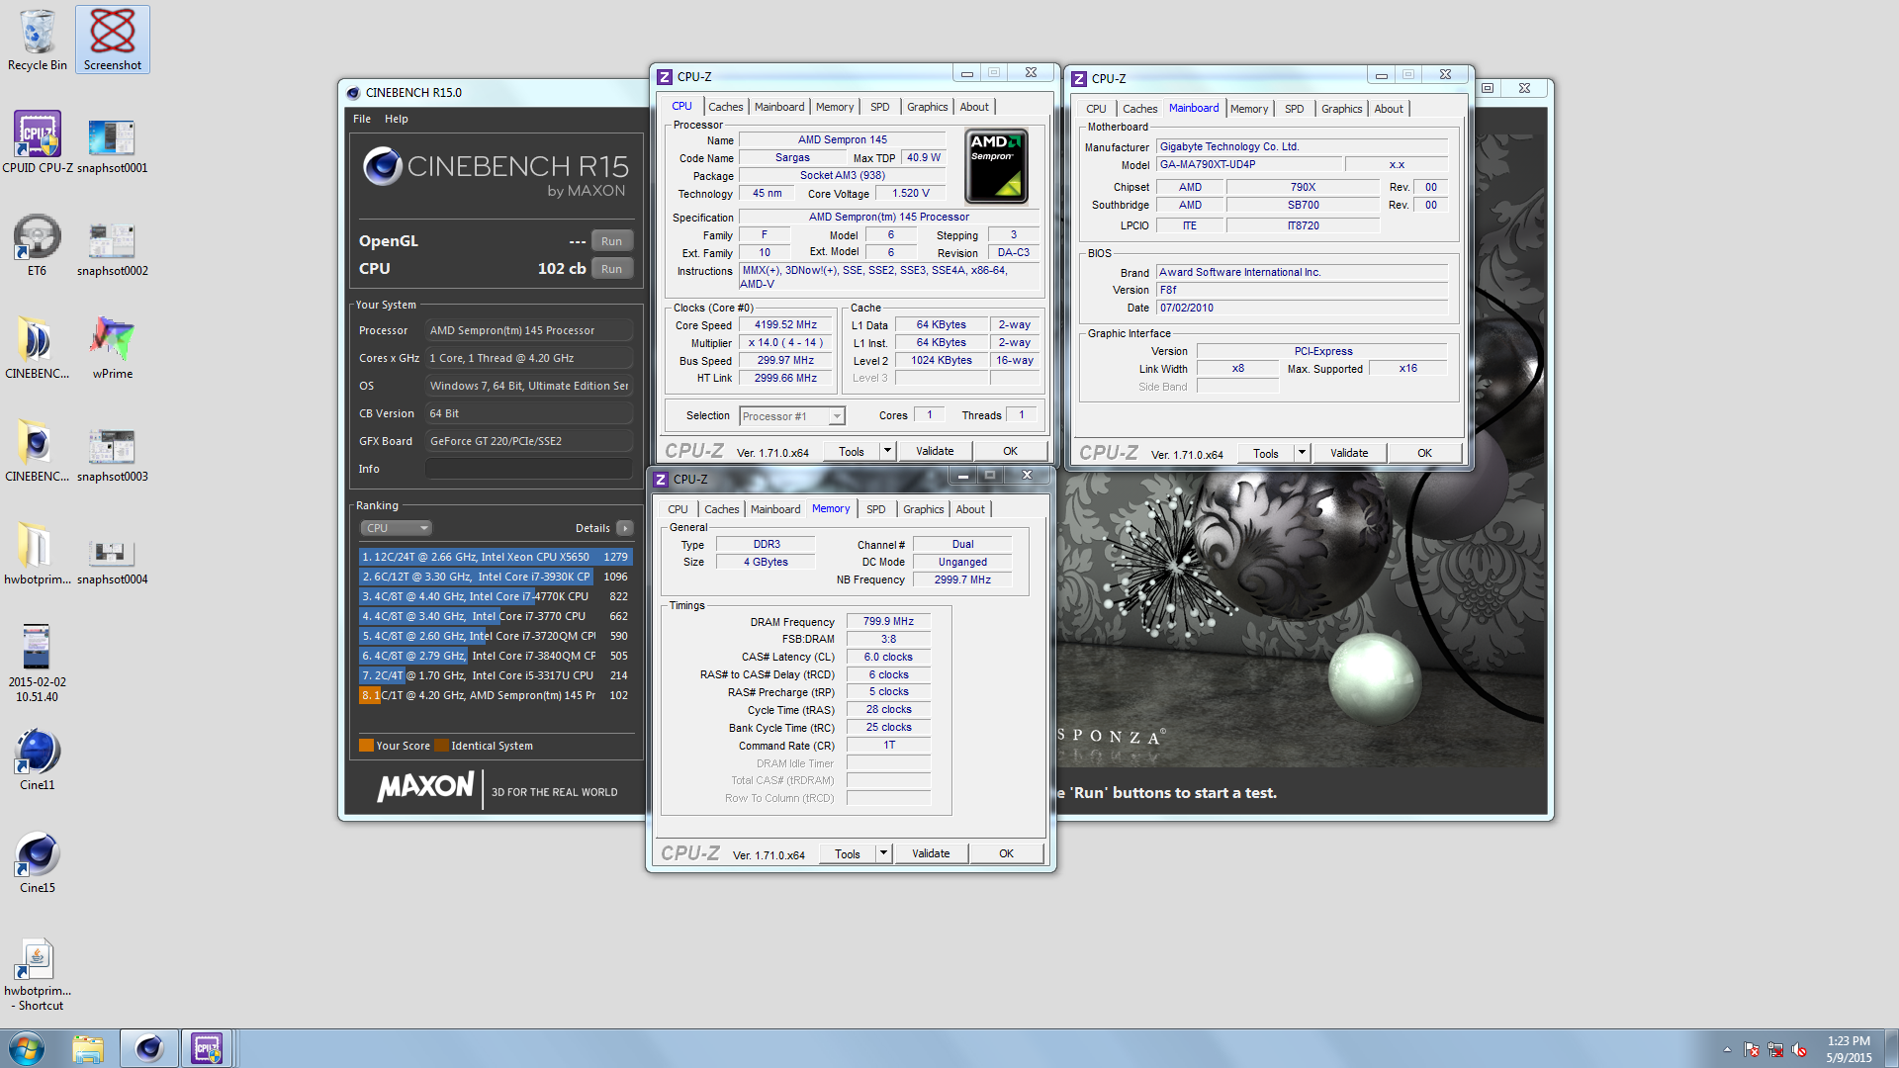Select ranking row Intel Core i7-3930K

pyautogui.click(x=496, y=577)
